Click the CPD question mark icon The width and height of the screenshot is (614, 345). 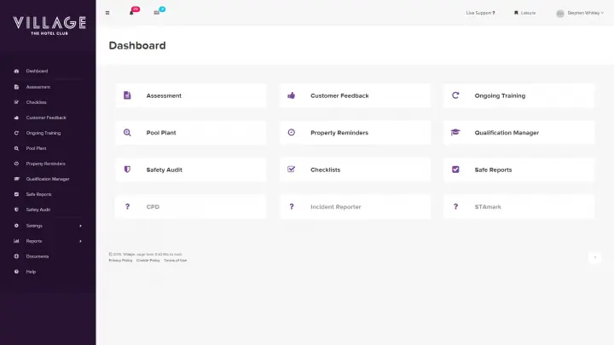127,206
